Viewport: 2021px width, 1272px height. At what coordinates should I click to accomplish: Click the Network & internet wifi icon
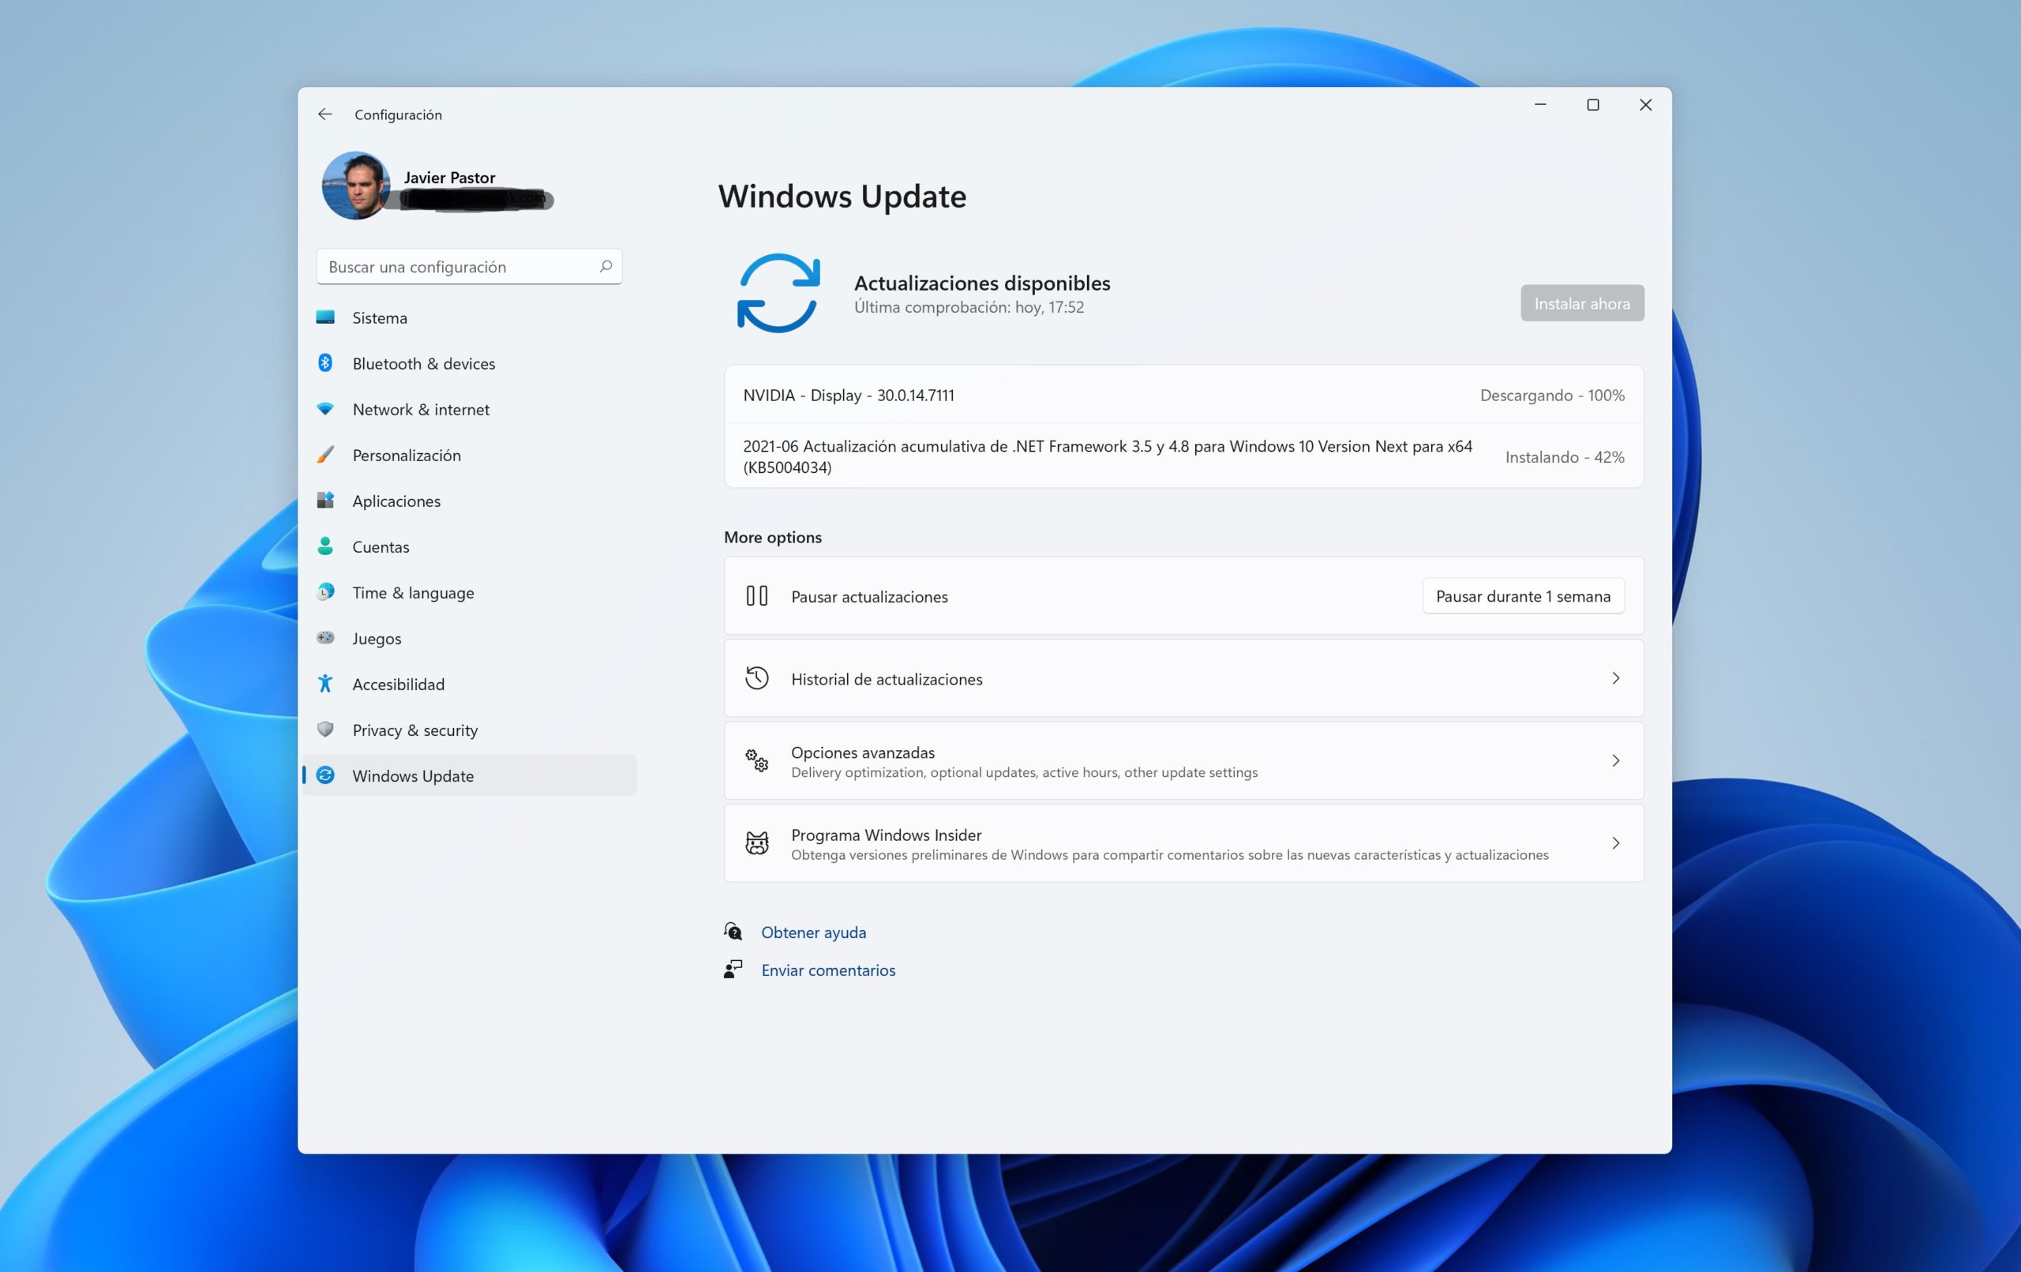[324, 409]
